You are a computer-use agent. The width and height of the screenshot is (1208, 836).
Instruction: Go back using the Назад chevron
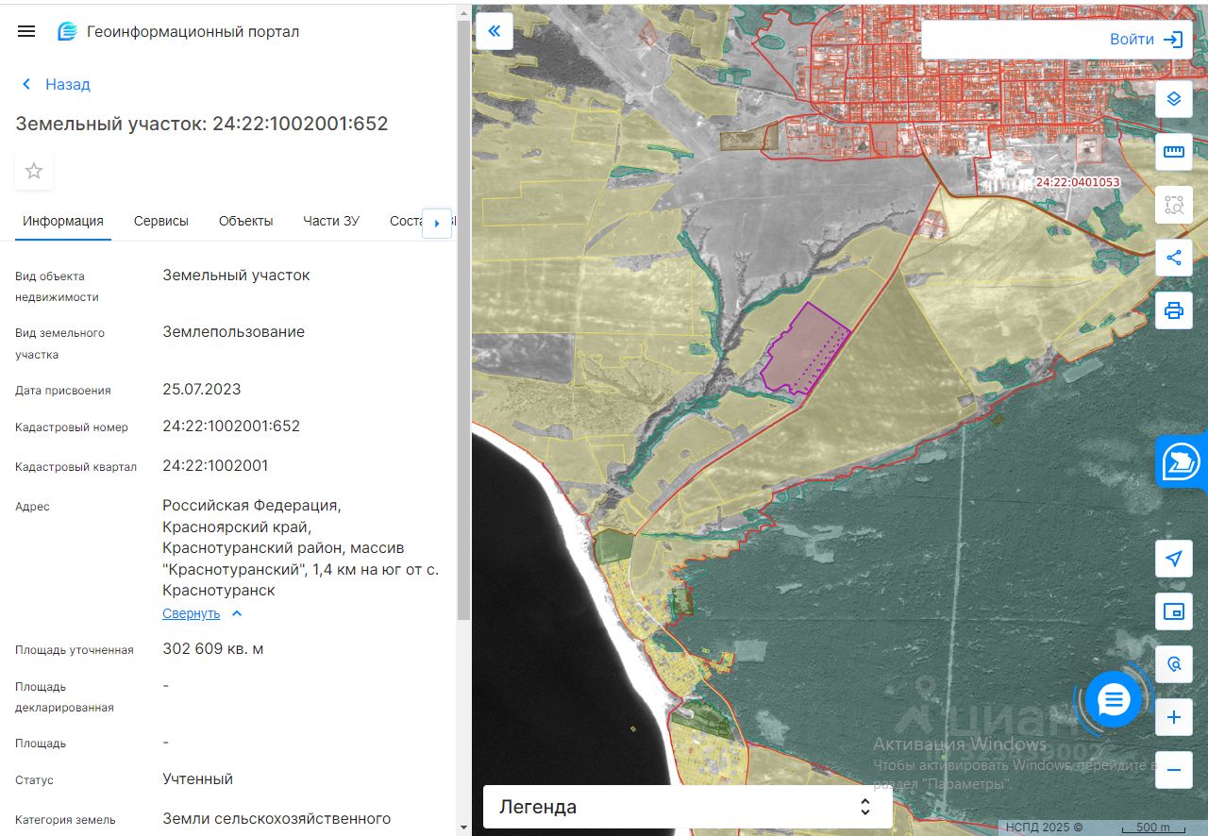(x=26, y=84)
